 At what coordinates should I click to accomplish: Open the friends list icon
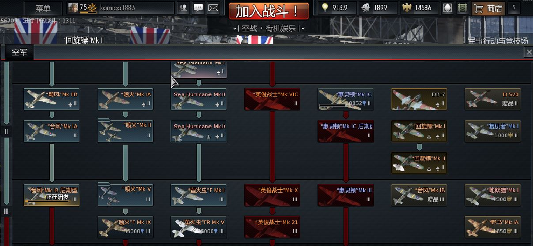tap(183, 8)
